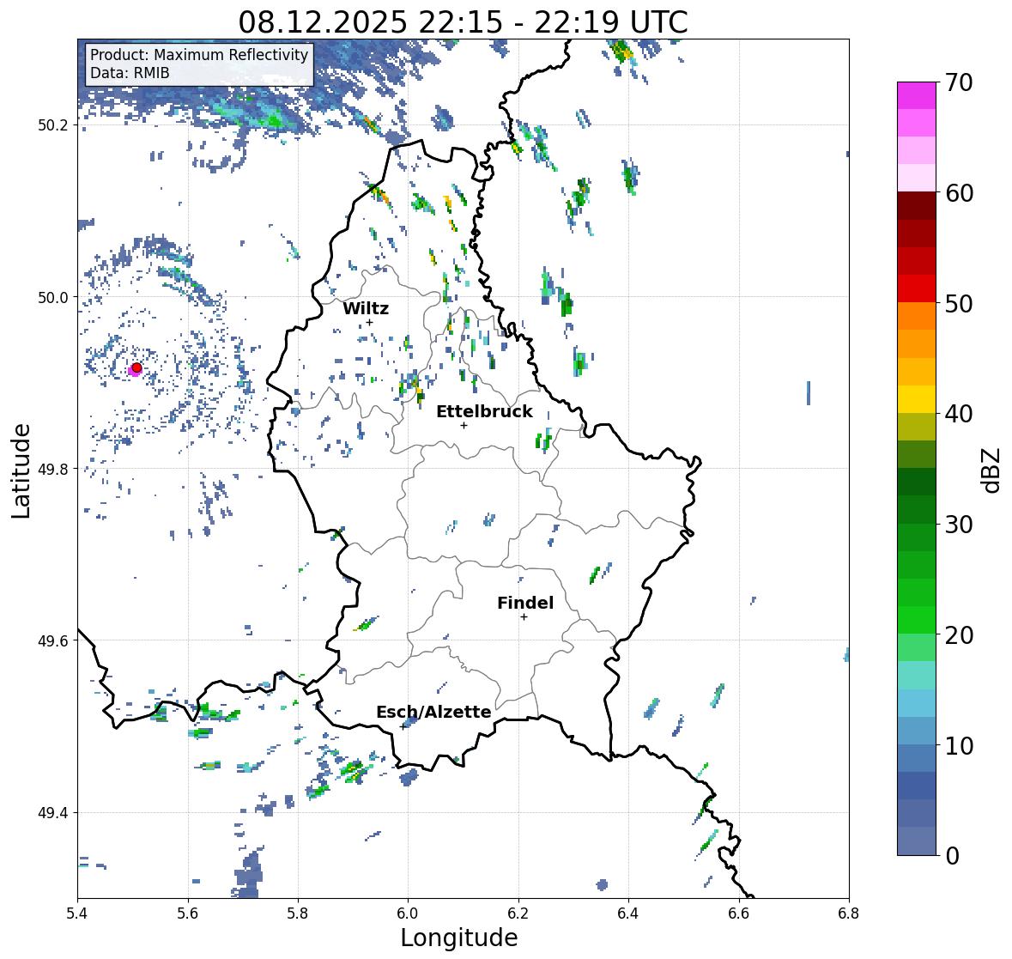Click the Longitude axis label

coord(459,938)
